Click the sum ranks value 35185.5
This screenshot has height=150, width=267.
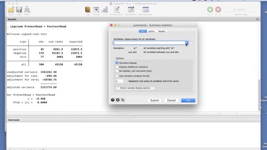57,53
